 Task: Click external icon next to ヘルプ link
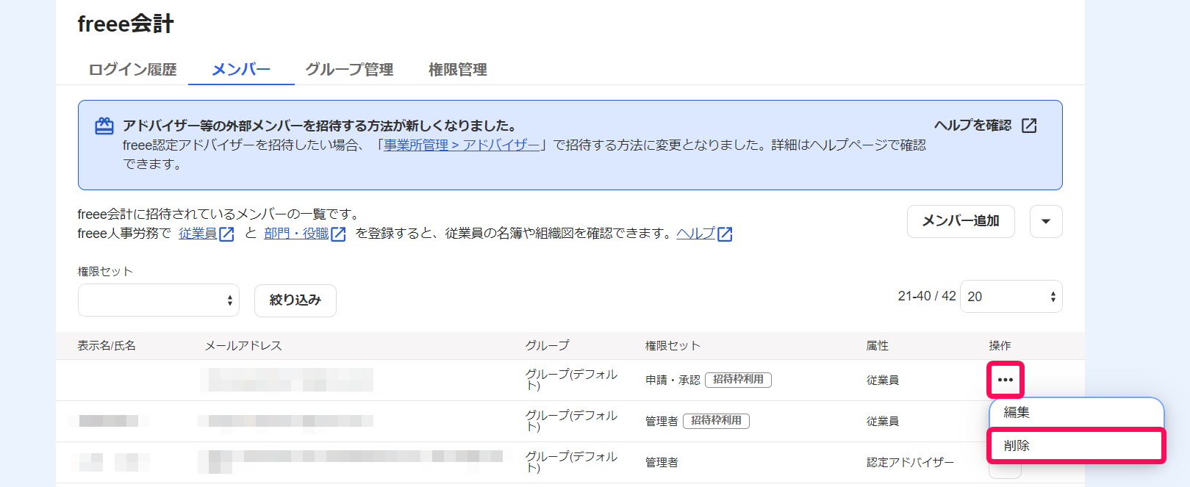click(x=725, y=234)
